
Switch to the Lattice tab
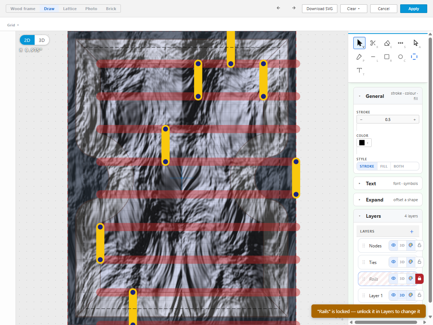pos(70,9)
